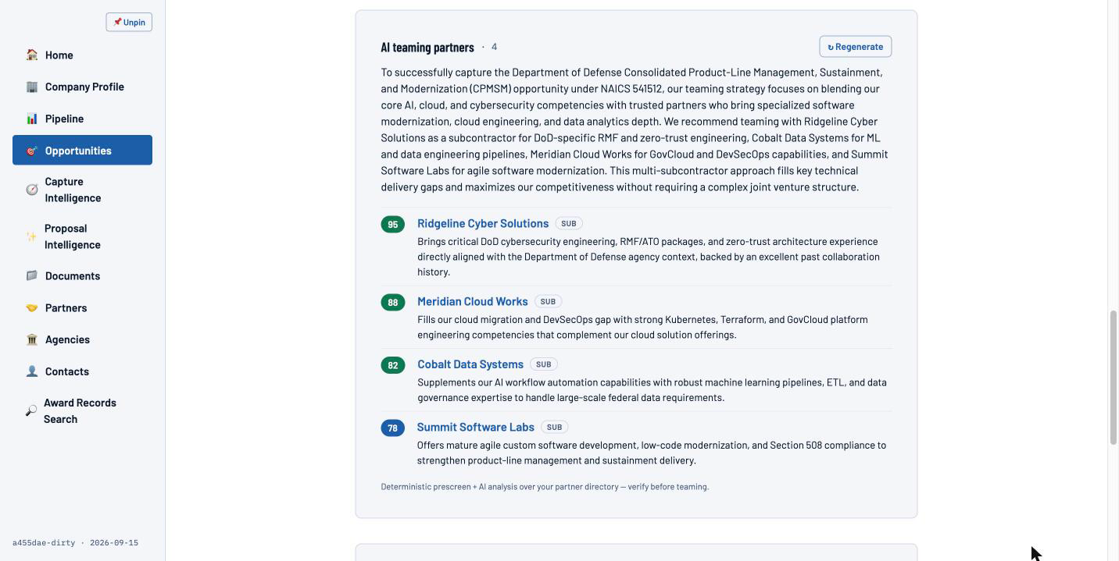Click the Proposal Intelligence sparkle icon

pyautogui.click(x=31, y=236)
